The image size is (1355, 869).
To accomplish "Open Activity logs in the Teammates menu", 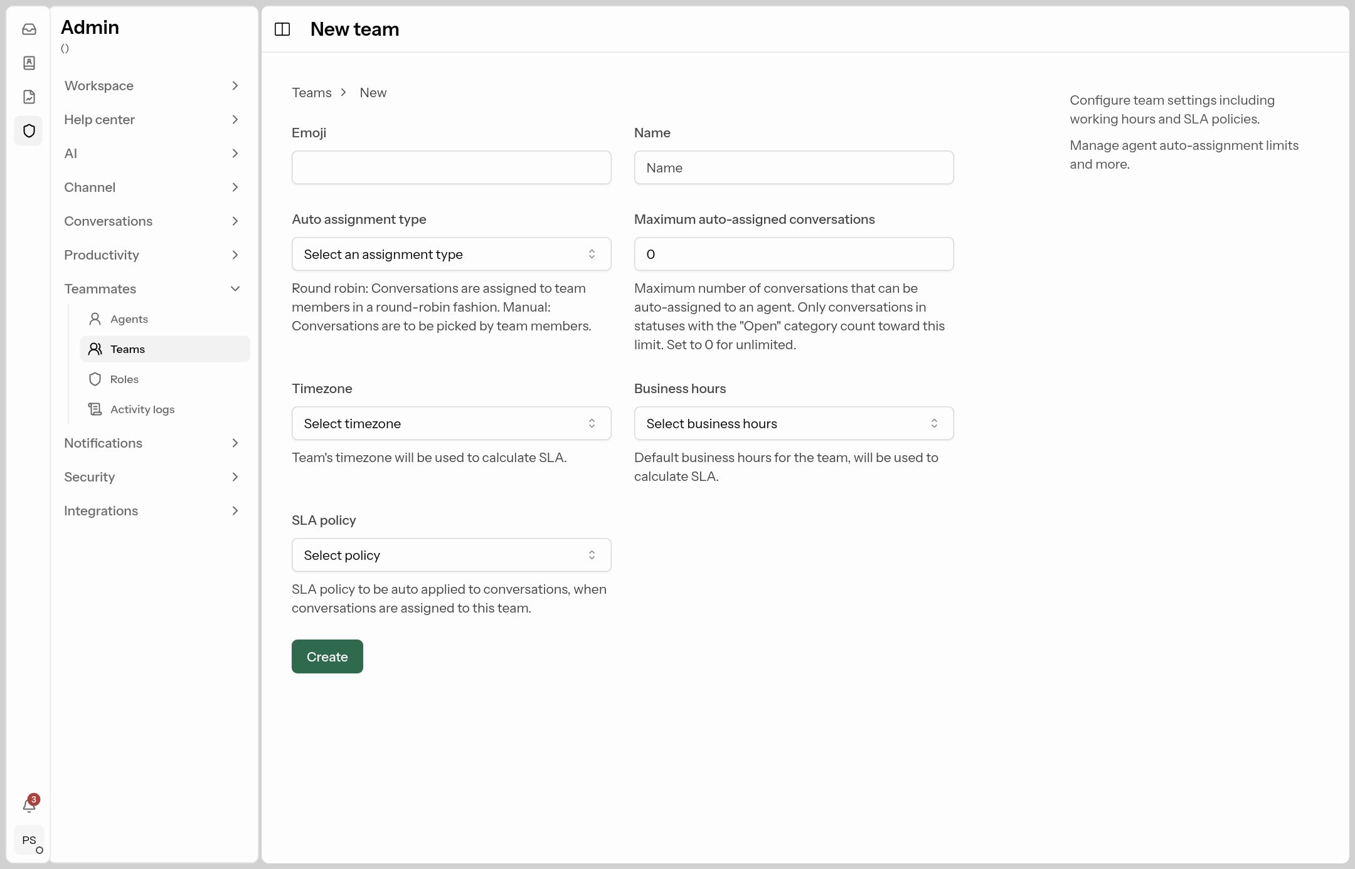I will 165,409.
